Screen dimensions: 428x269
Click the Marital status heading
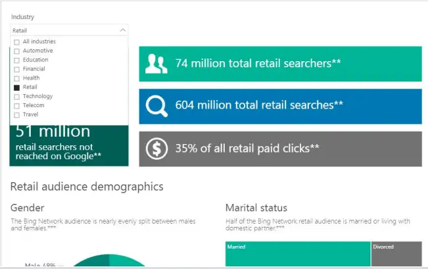tap(256, 208)
